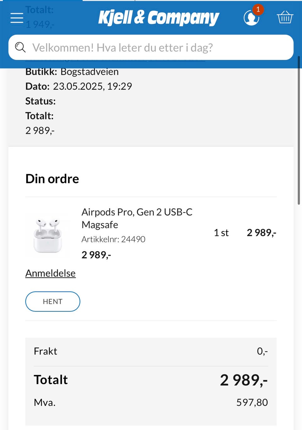Screen dimensions: 302x430
Task: Open the hamburger menu
Action: point(17,18)
